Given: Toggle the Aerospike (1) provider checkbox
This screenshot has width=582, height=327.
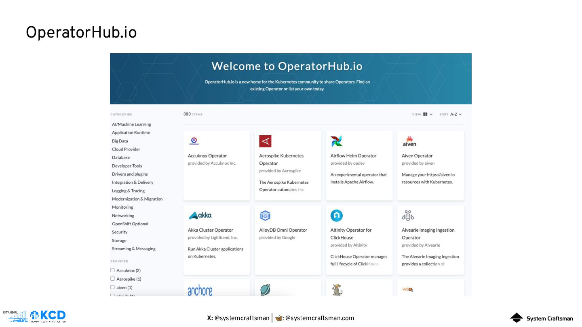Looking at the screenshot, I should click(112, 279).
